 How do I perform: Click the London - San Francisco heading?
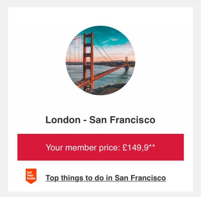(100, 120)
